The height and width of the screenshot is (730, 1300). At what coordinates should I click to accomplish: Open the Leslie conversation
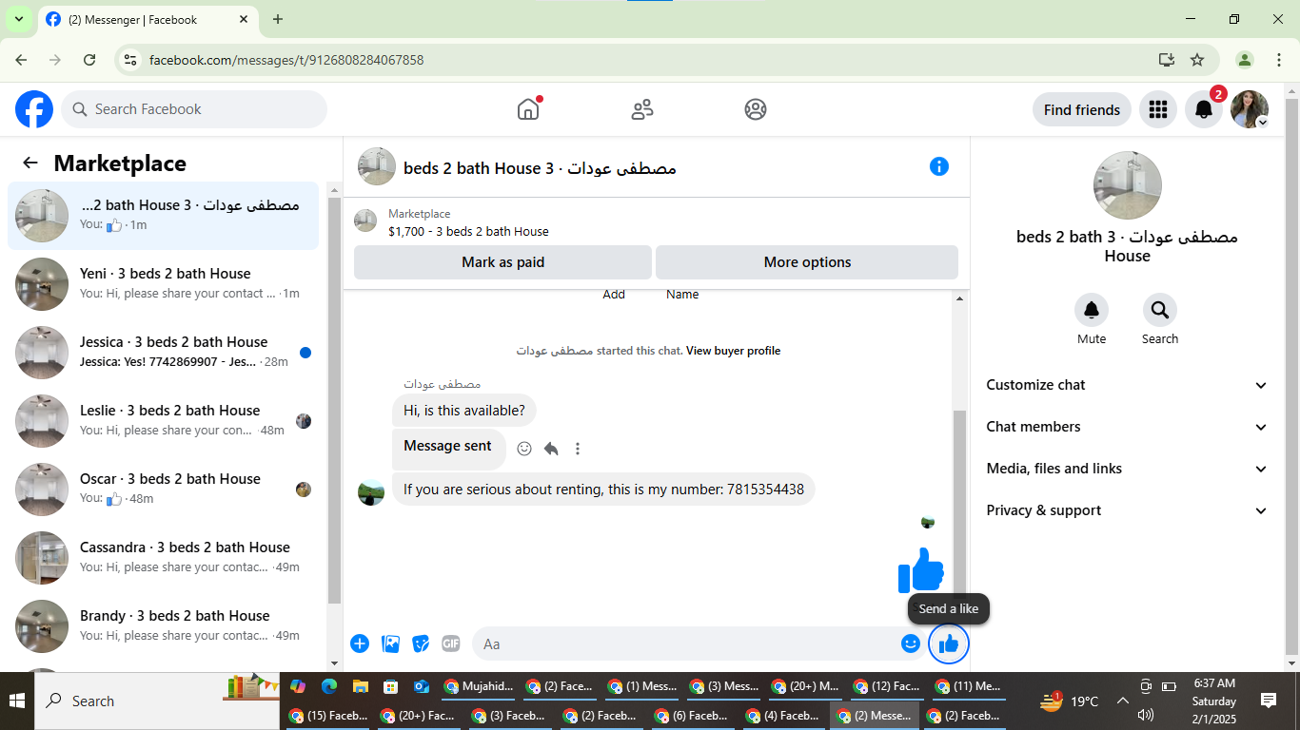click(164, 420)
